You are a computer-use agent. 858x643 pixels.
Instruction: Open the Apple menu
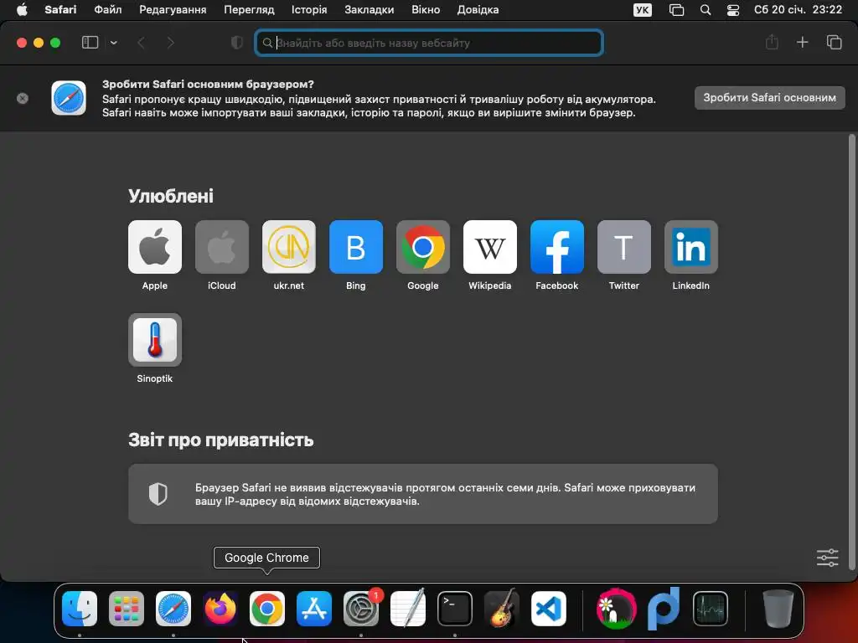click(22, 9)
